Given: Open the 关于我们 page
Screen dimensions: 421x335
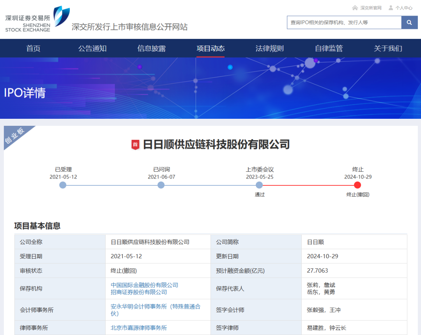Looking at the screenshot, I should tap(388, 48).
